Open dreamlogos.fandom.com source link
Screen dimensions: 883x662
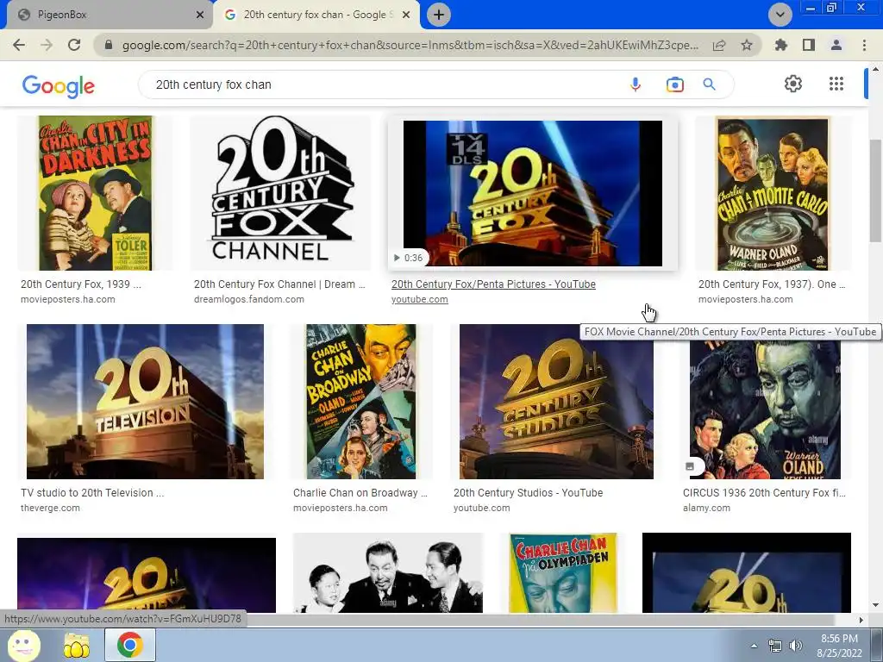(249, 299)
